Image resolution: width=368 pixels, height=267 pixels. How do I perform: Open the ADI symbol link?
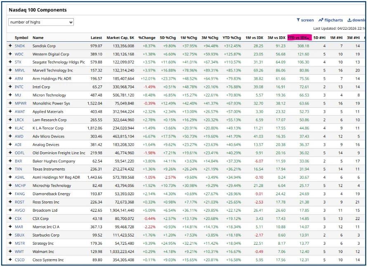pyautogui.click(x=18, y=144)
